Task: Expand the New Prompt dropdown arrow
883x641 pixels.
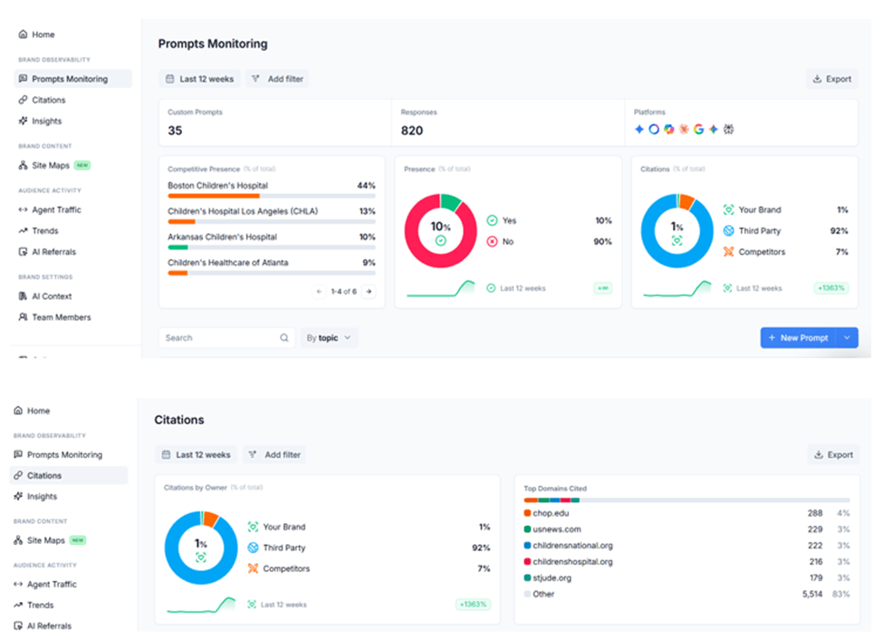Action: tap(847, 337)
